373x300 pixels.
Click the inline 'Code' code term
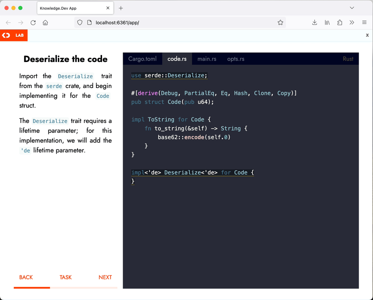[103, 96]
